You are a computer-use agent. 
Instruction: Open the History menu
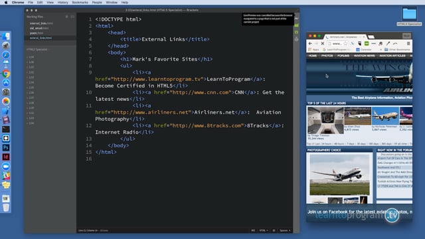[x=62, y=3]
